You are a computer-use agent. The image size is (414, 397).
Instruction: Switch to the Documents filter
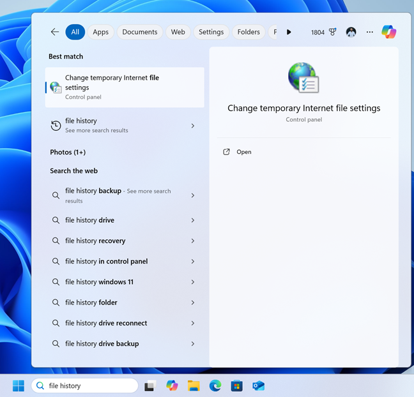(x=140, y=32)
